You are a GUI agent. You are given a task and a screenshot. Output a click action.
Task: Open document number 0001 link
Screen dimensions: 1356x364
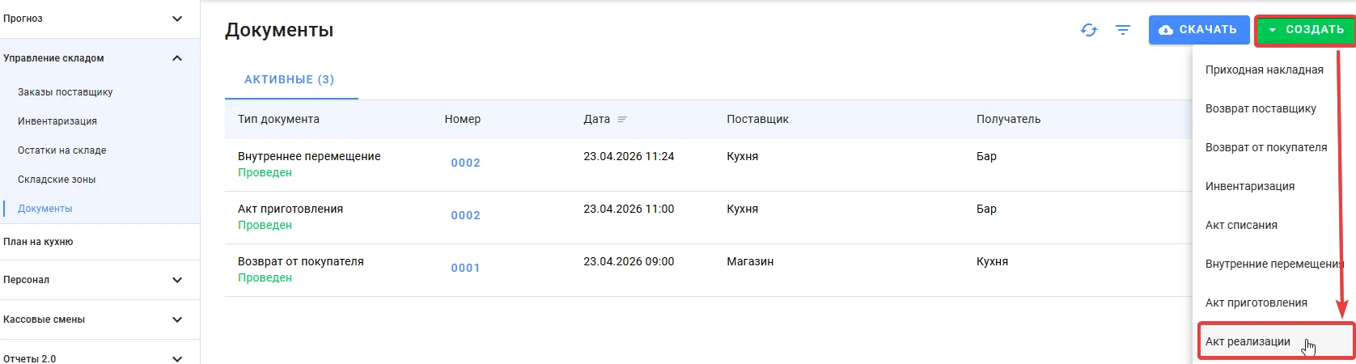[x=465, y=268]
